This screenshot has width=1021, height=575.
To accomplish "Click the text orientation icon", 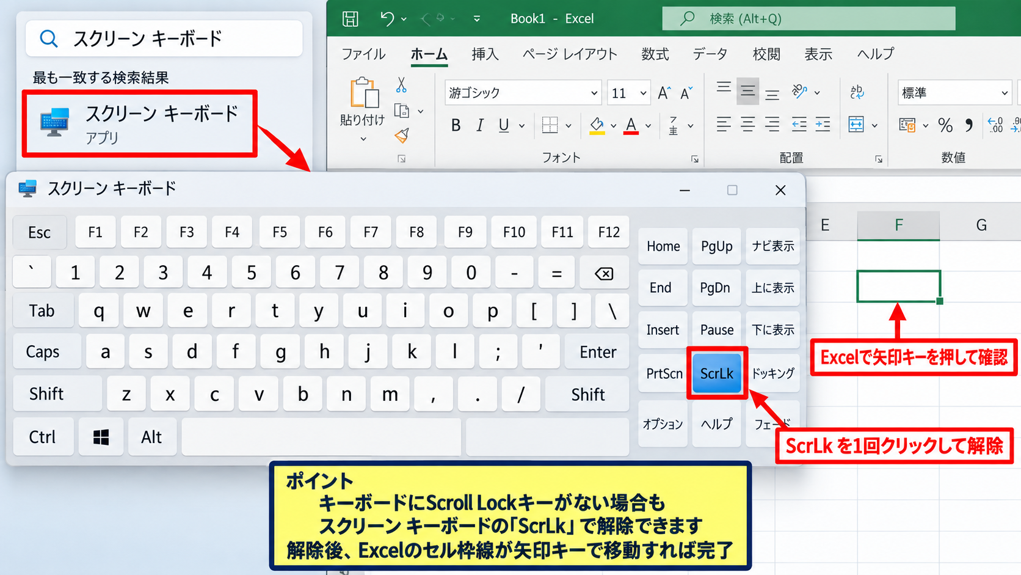I will click(799, 92).
